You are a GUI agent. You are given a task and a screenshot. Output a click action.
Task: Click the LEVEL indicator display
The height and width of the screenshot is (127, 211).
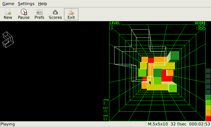(111, 28)
